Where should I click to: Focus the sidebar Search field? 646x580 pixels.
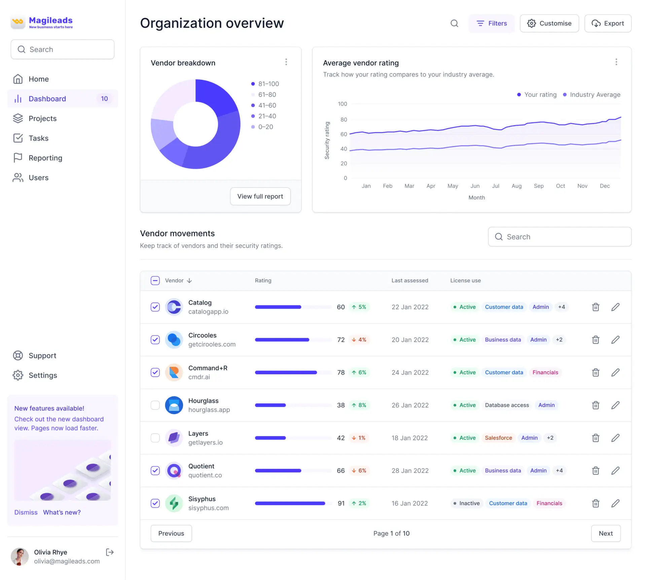[63, 49]
